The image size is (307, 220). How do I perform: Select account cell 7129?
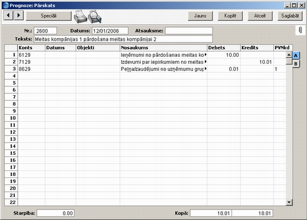point(31,62)
